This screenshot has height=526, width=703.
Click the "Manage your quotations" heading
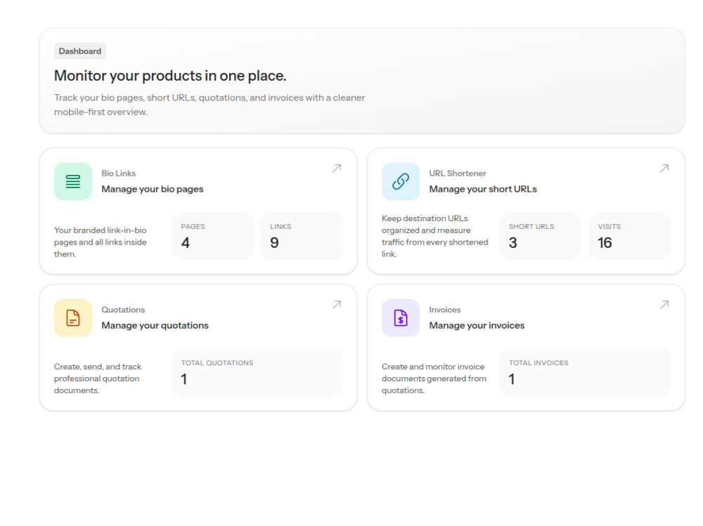pyautogui.click(x=155, y=325)
